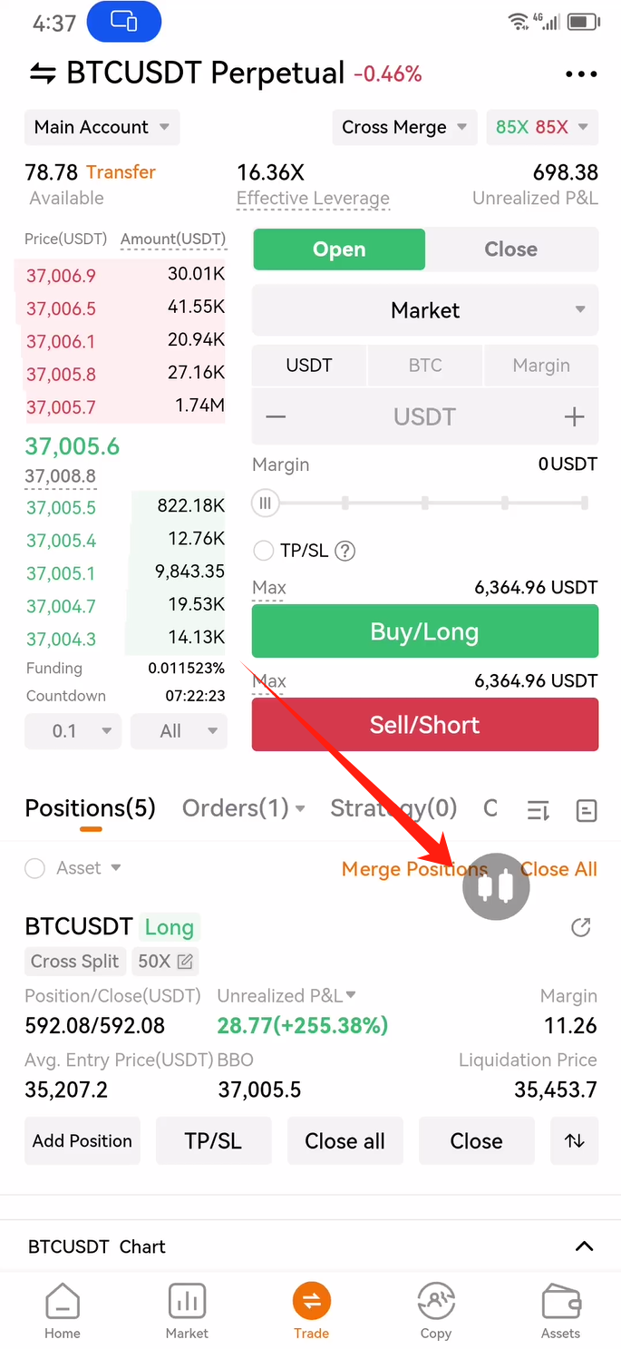Screen dimensions: 621x1349
Task: Go to the Assets wallet tab
Action: 560,1312
